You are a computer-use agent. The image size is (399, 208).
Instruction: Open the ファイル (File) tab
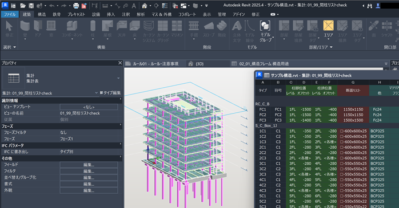click(10, 14)
